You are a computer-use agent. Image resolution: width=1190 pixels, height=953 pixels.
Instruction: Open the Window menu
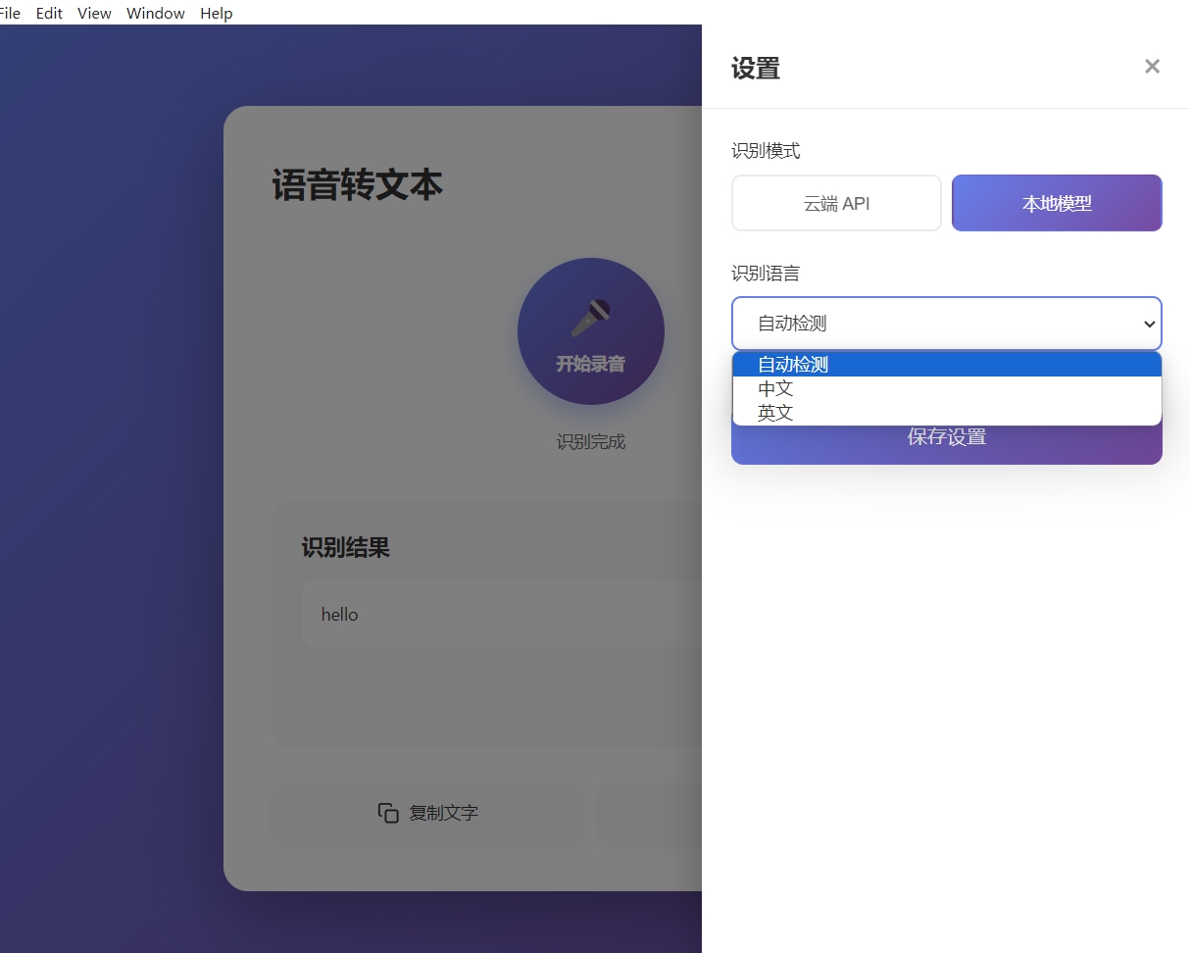155,13
